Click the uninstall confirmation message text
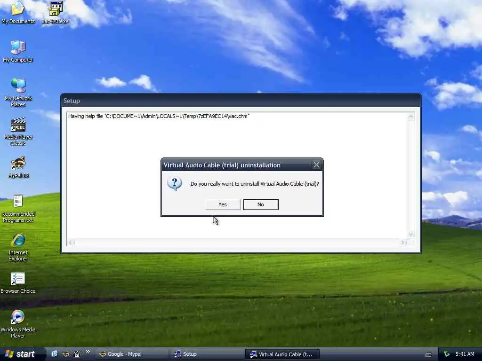Image resolution: width=482 pixels, height=361 pixels. tap(255, 184)
